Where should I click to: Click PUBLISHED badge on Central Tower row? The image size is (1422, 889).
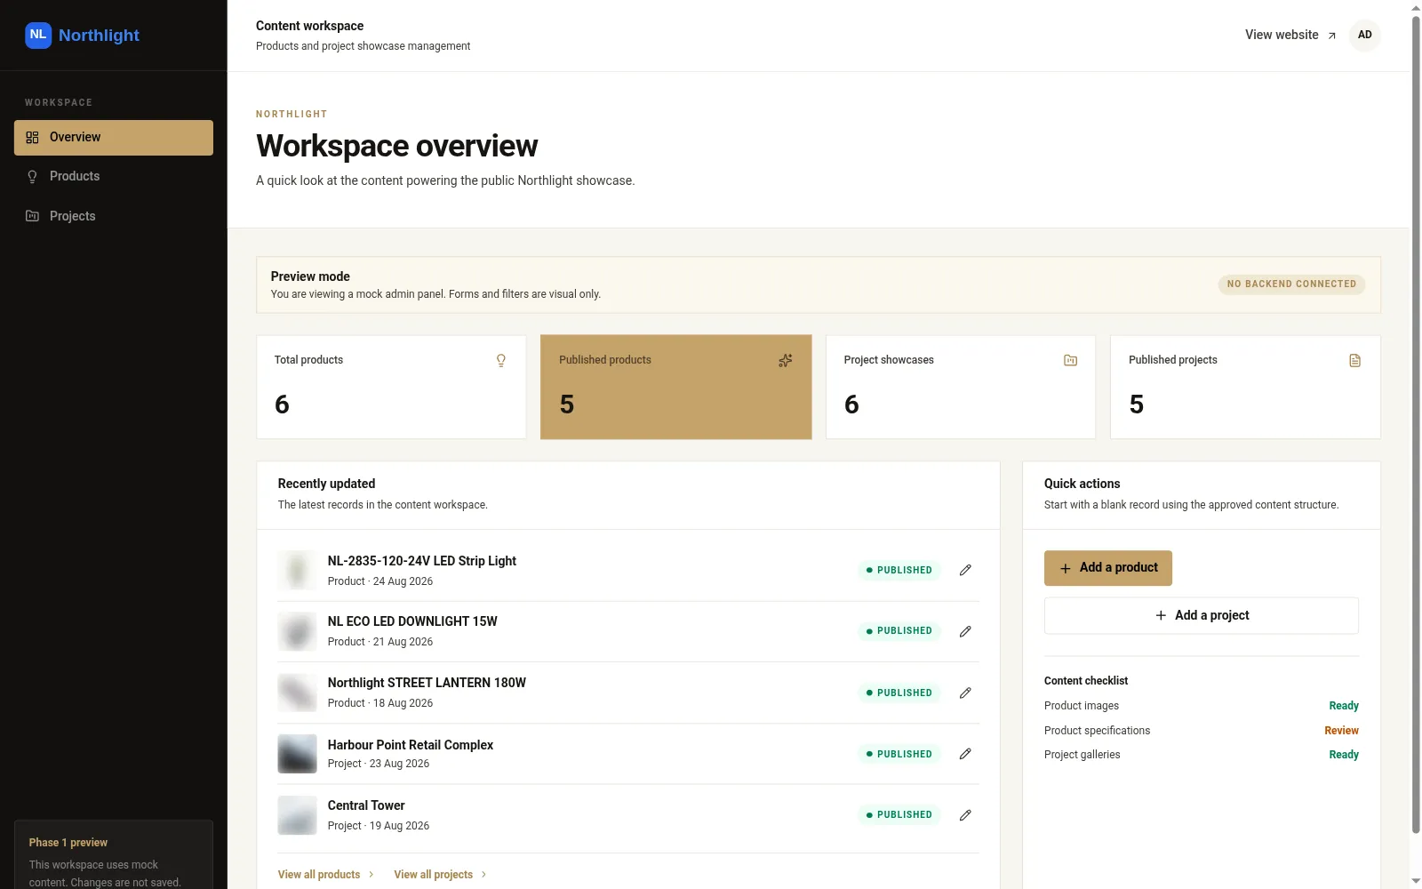point(899,814)
